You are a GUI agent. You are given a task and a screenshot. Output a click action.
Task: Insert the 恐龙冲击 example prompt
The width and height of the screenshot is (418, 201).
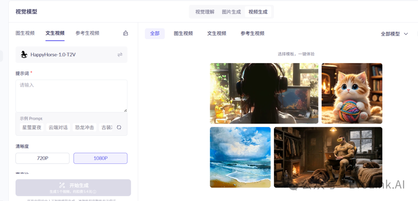(x=84, y=128)
